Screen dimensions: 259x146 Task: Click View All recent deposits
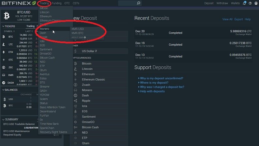click(x=227, y=19)
